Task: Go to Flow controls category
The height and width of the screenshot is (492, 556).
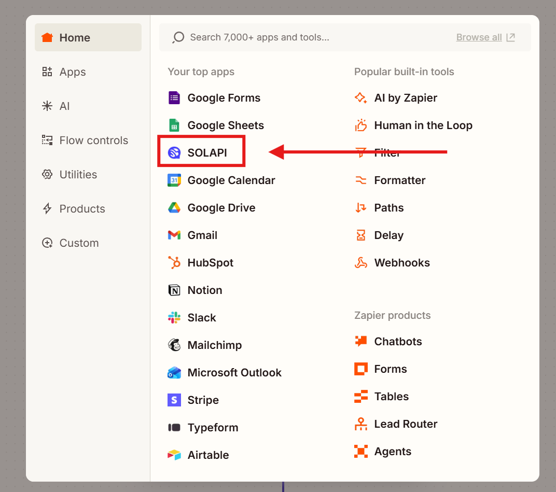Action: click(93, 140)
